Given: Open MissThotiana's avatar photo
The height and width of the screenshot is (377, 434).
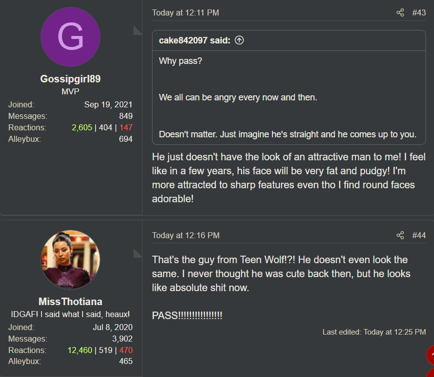Looking at the screenshot, I should [70, 260].
